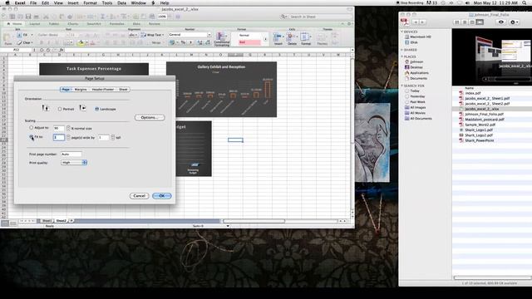Switch Finder to icon view
The image size is (532, 299).
coord(457,22)
